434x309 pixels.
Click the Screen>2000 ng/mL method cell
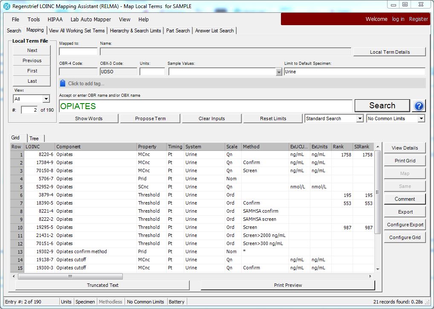click(x=264, y=235)
